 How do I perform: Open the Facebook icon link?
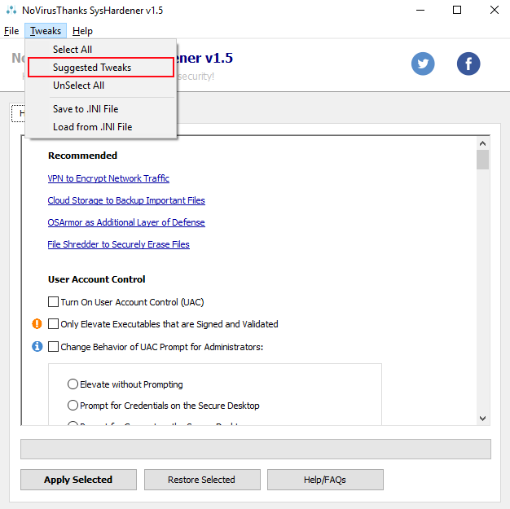point(468,64)
